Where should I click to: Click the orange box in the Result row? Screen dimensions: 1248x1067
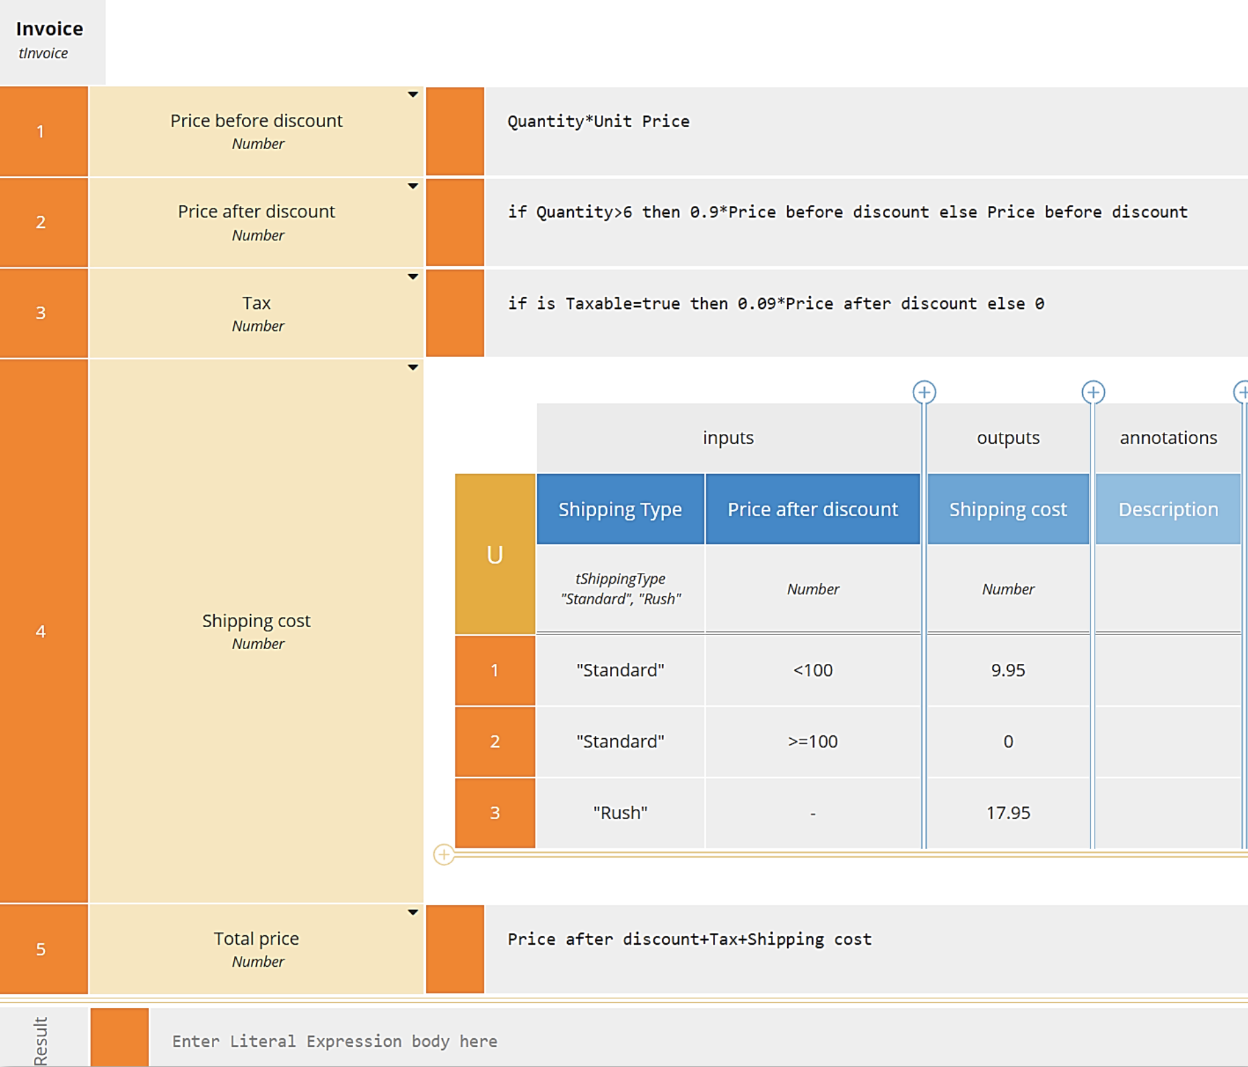click(120, 1037)
